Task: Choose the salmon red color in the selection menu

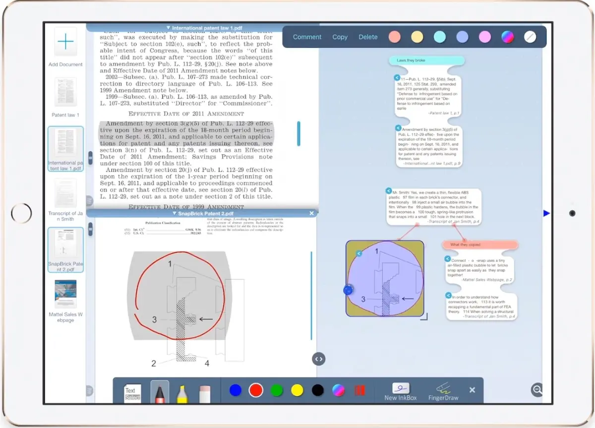Action: coord(394,37)
